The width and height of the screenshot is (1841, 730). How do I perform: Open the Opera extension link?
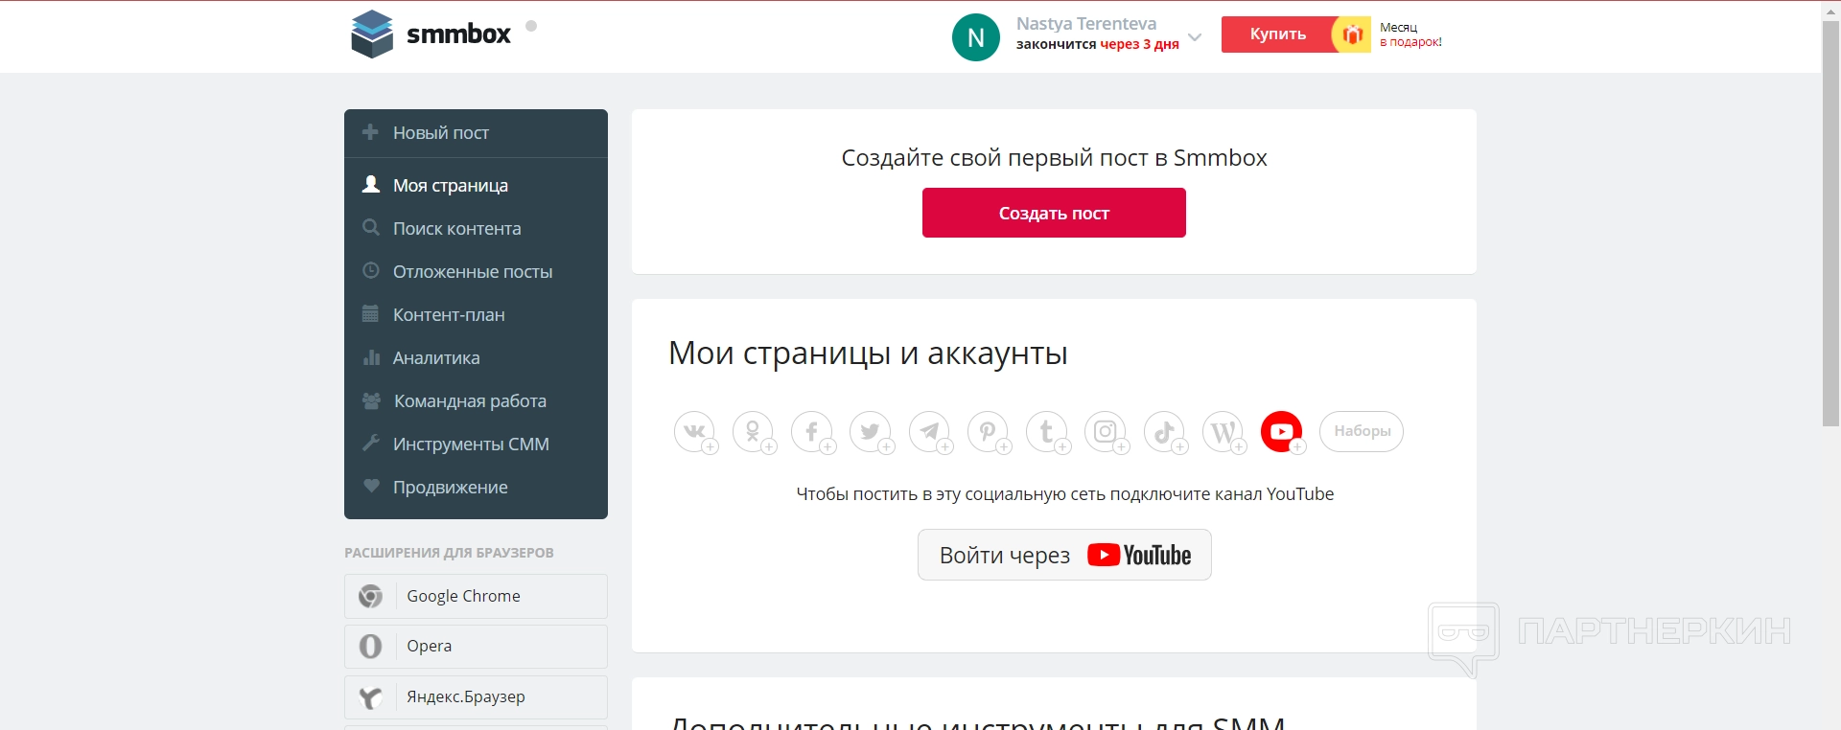coord(476,647)
